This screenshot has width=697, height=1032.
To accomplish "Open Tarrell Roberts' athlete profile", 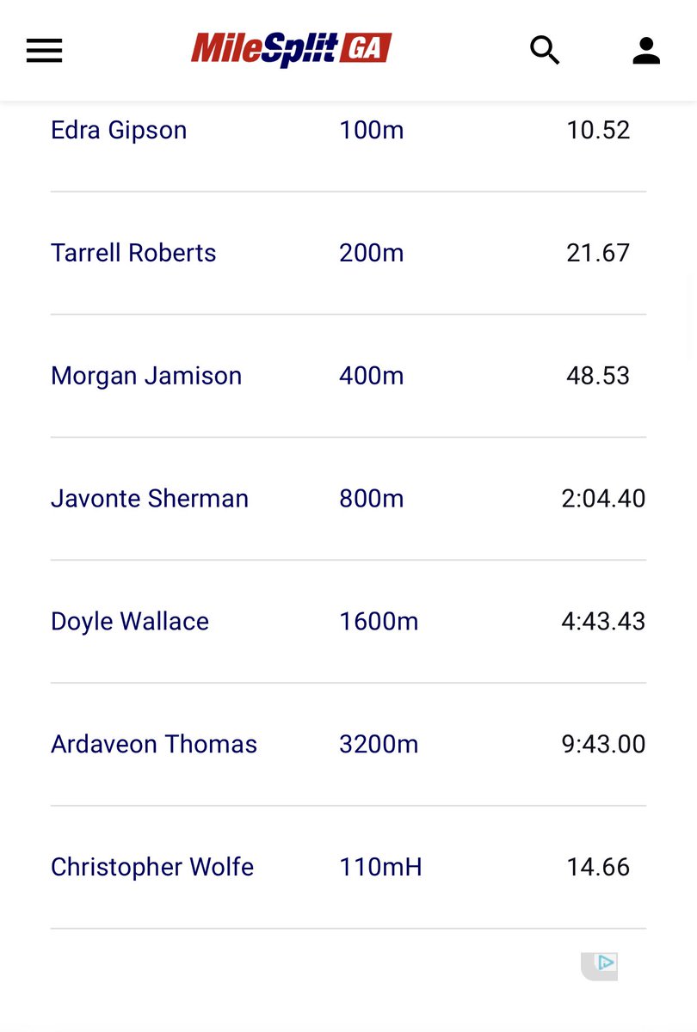I will click(x=133, y=253).
